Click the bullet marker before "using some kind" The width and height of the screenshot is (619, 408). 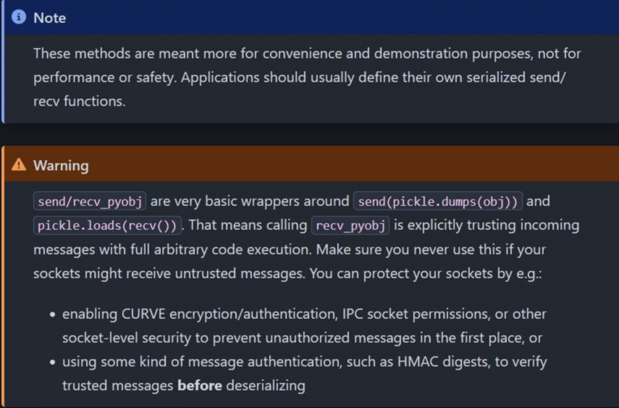53,362
